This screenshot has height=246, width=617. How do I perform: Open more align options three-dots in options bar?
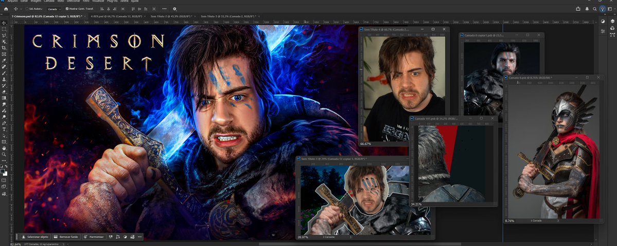164,9
